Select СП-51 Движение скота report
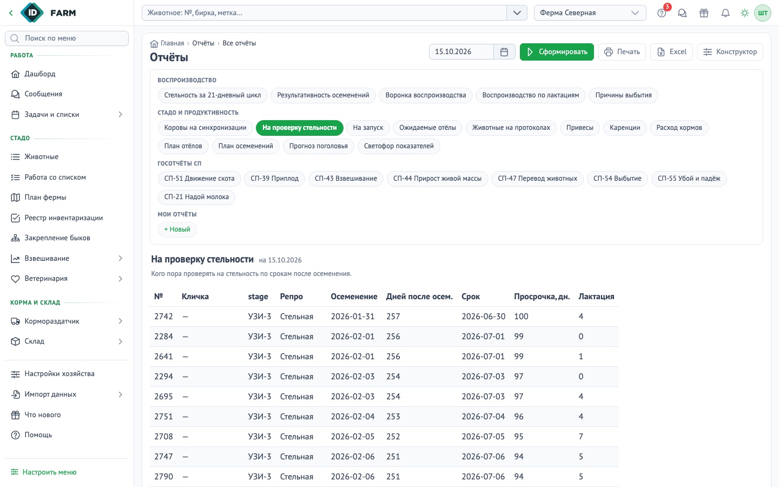This screenshot has height=487, width=779. pos(199,179)
